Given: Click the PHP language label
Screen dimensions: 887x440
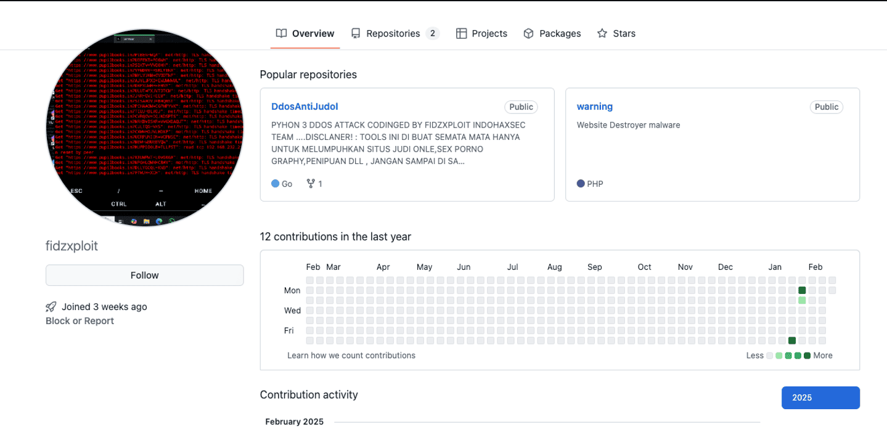Looking at the screenshot, I should pos(595,184).
